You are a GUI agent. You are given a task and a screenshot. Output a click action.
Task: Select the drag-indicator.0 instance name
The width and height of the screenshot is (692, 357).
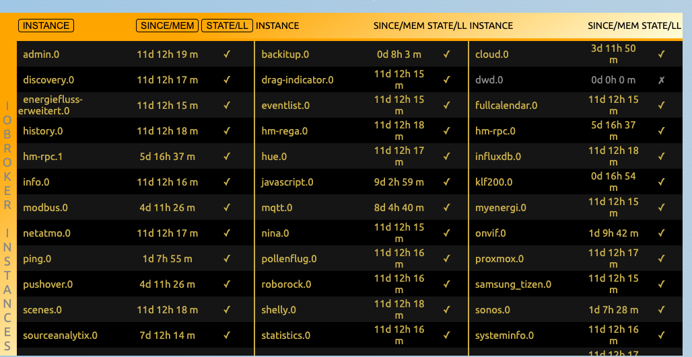[298, 80]
